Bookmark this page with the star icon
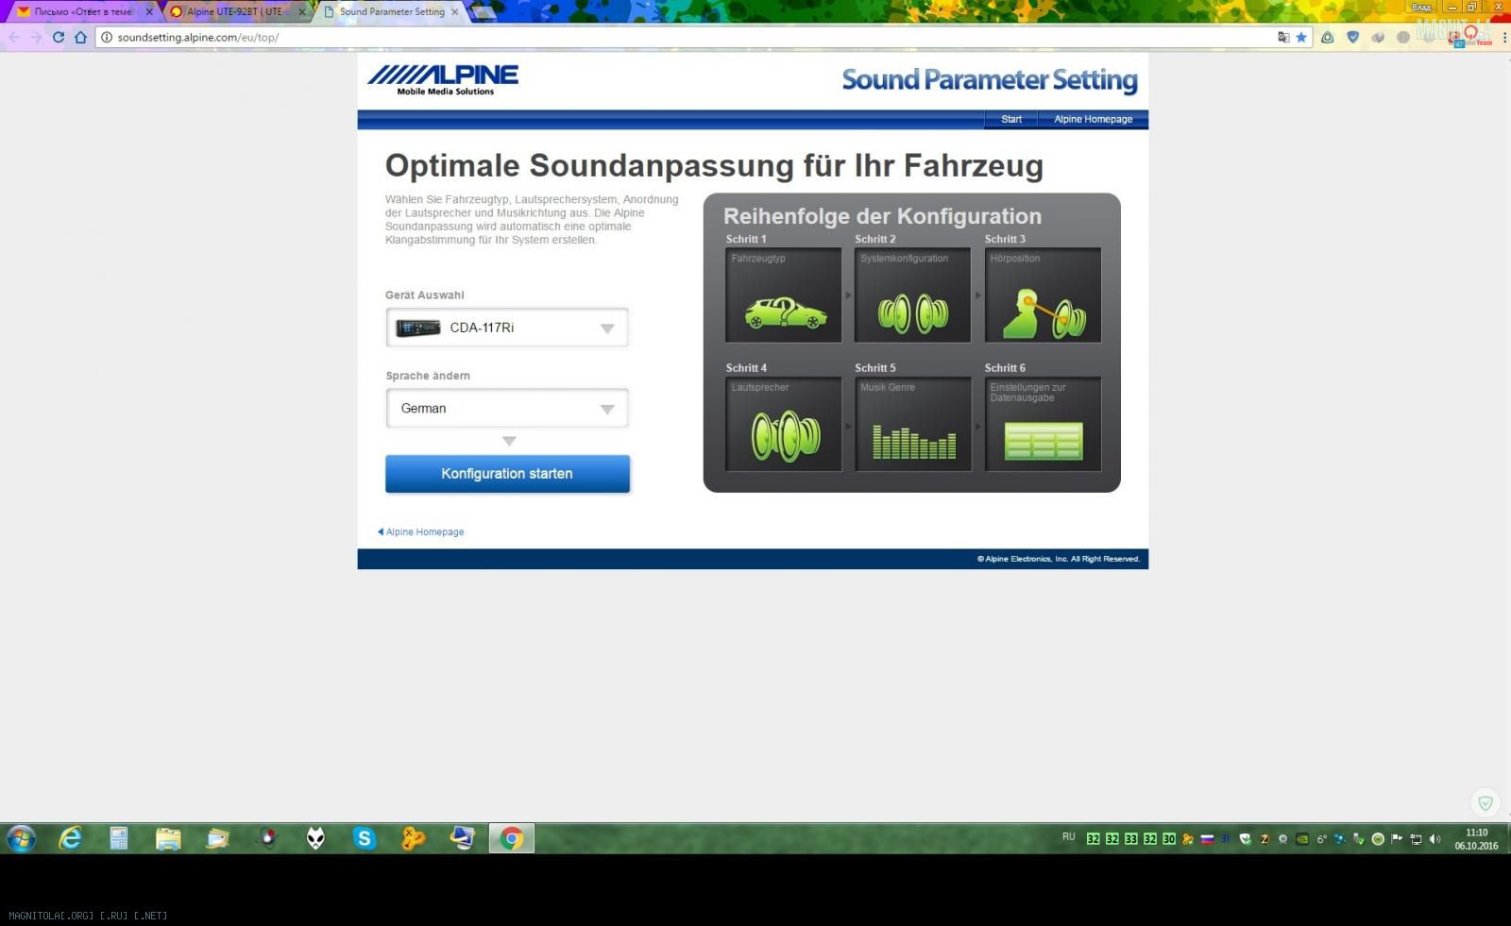 click(1301, 37)
